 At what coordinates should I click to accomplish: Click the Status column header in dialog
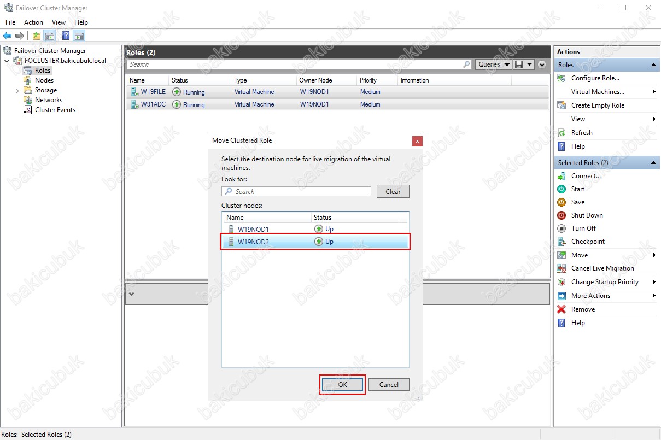coord(355,218)
